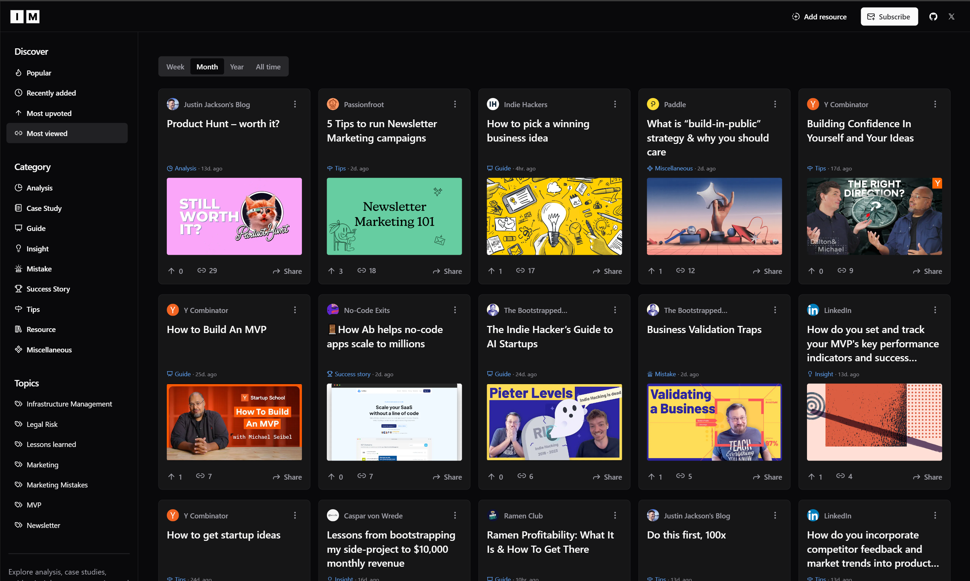Click the IM logo
Image resolution: width=970 pixels, height=581 pixels.
pos(25,17)
